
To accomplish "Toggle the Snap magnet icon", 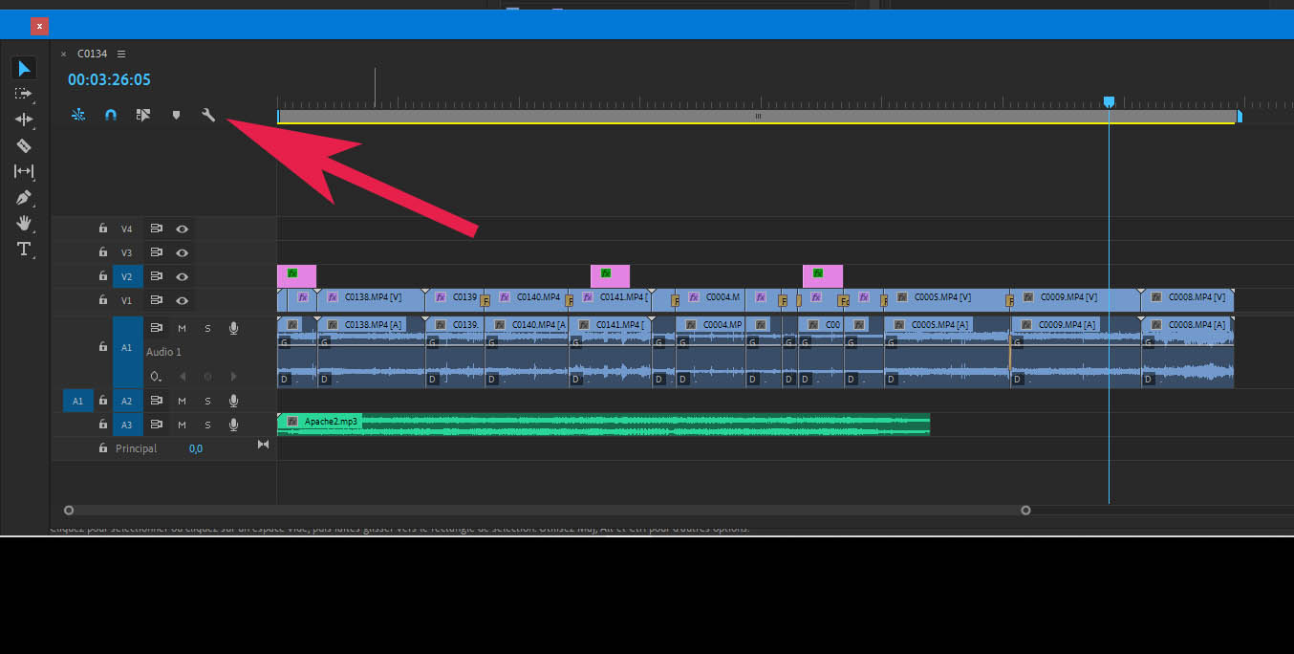I will [x=111, y=115].
